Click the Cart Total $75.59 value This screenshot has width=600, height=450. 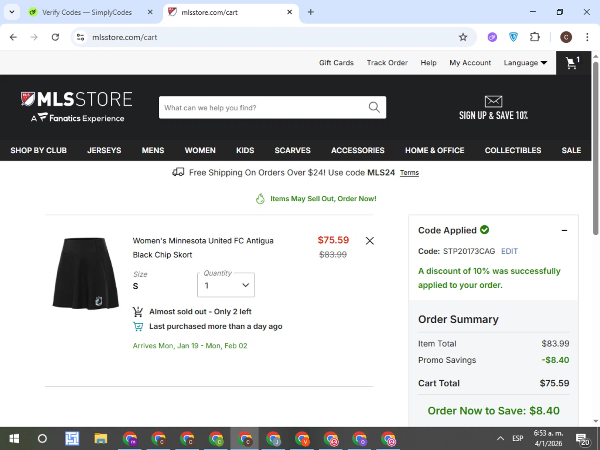click(x=554, y=383)
